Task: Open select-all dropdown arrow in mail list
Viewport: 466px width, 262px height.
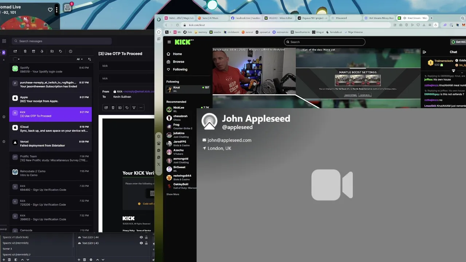Action: pyautogui.click(x=19, y=59)
